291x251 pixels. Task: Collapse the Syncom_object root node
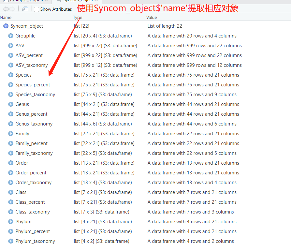point(6,26)
